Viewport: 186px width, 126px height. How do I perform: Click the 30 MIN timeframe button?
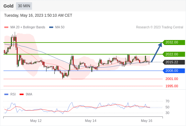[24, 6]
